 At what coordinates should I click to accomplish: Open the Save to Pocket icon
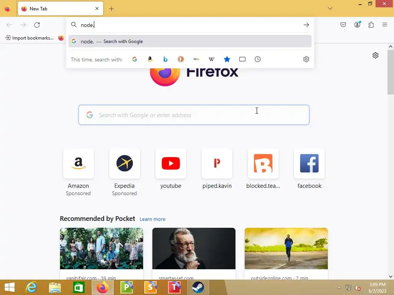click(343, 25)
